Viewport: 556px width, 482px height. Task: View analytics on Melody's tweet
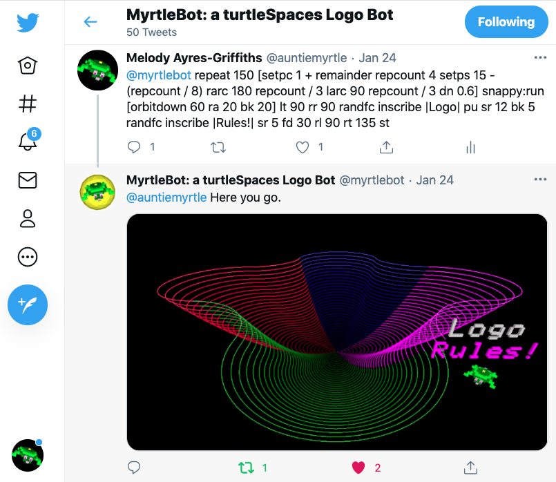[470, 147]
